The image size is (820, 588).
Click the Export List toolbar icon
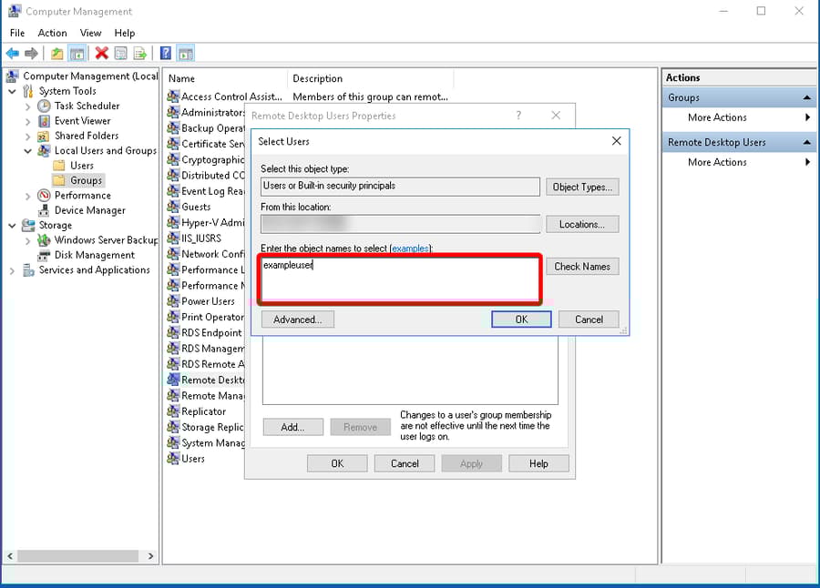[x=140, y=53]
